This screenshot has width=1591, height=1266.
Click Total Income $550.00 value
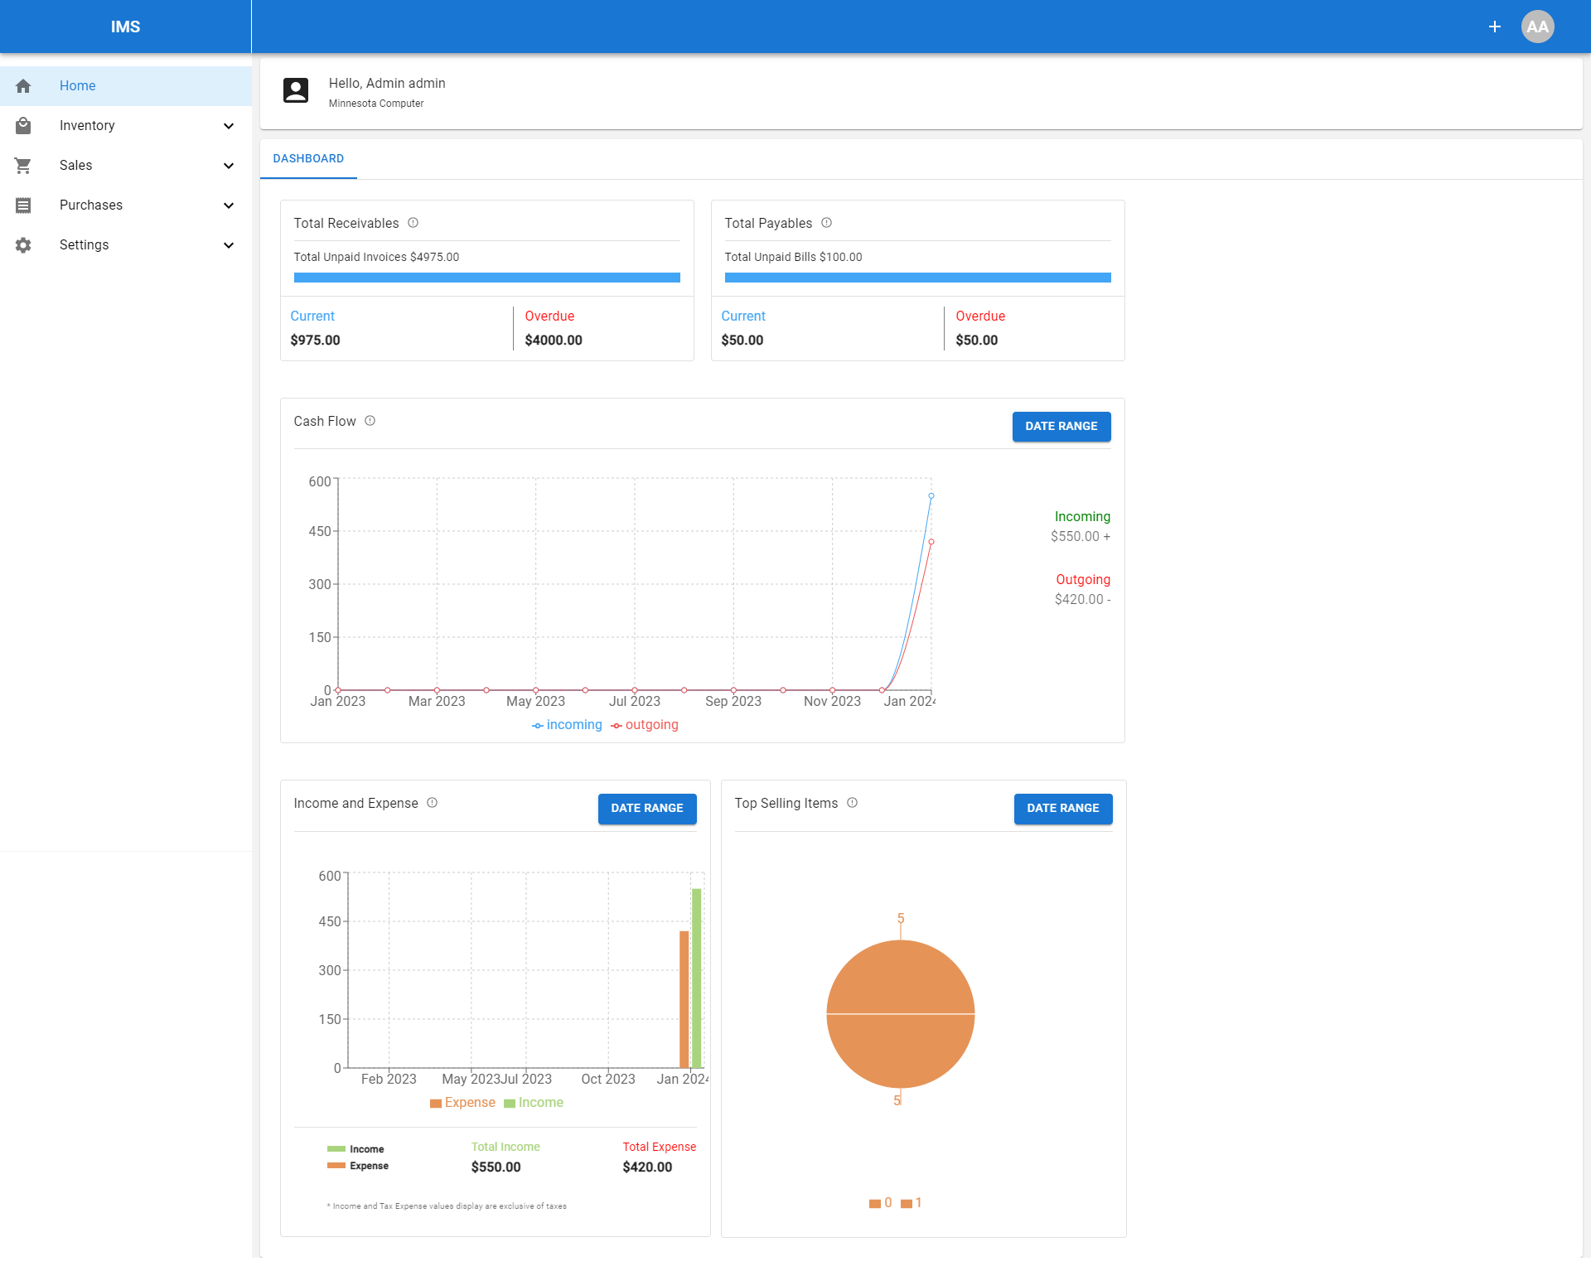tap(496, 1167)
